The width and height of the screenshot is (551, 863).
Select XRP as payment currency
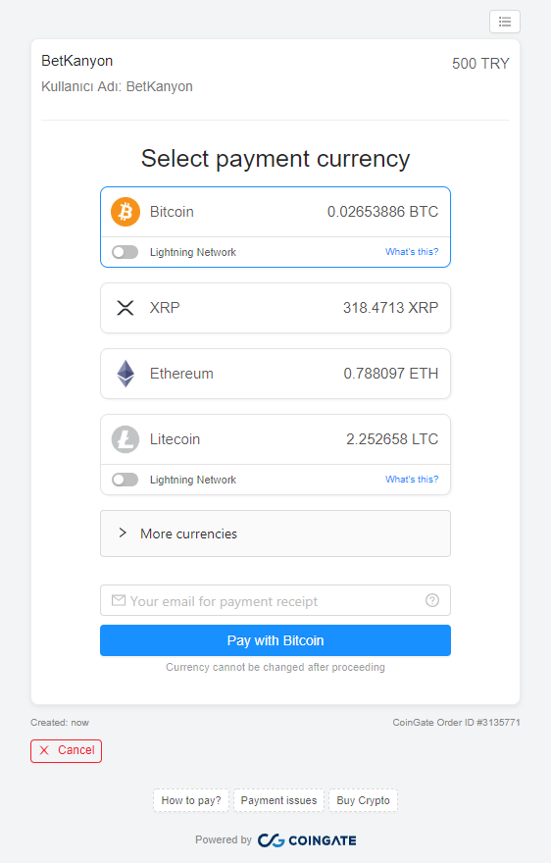pos(275,308)
